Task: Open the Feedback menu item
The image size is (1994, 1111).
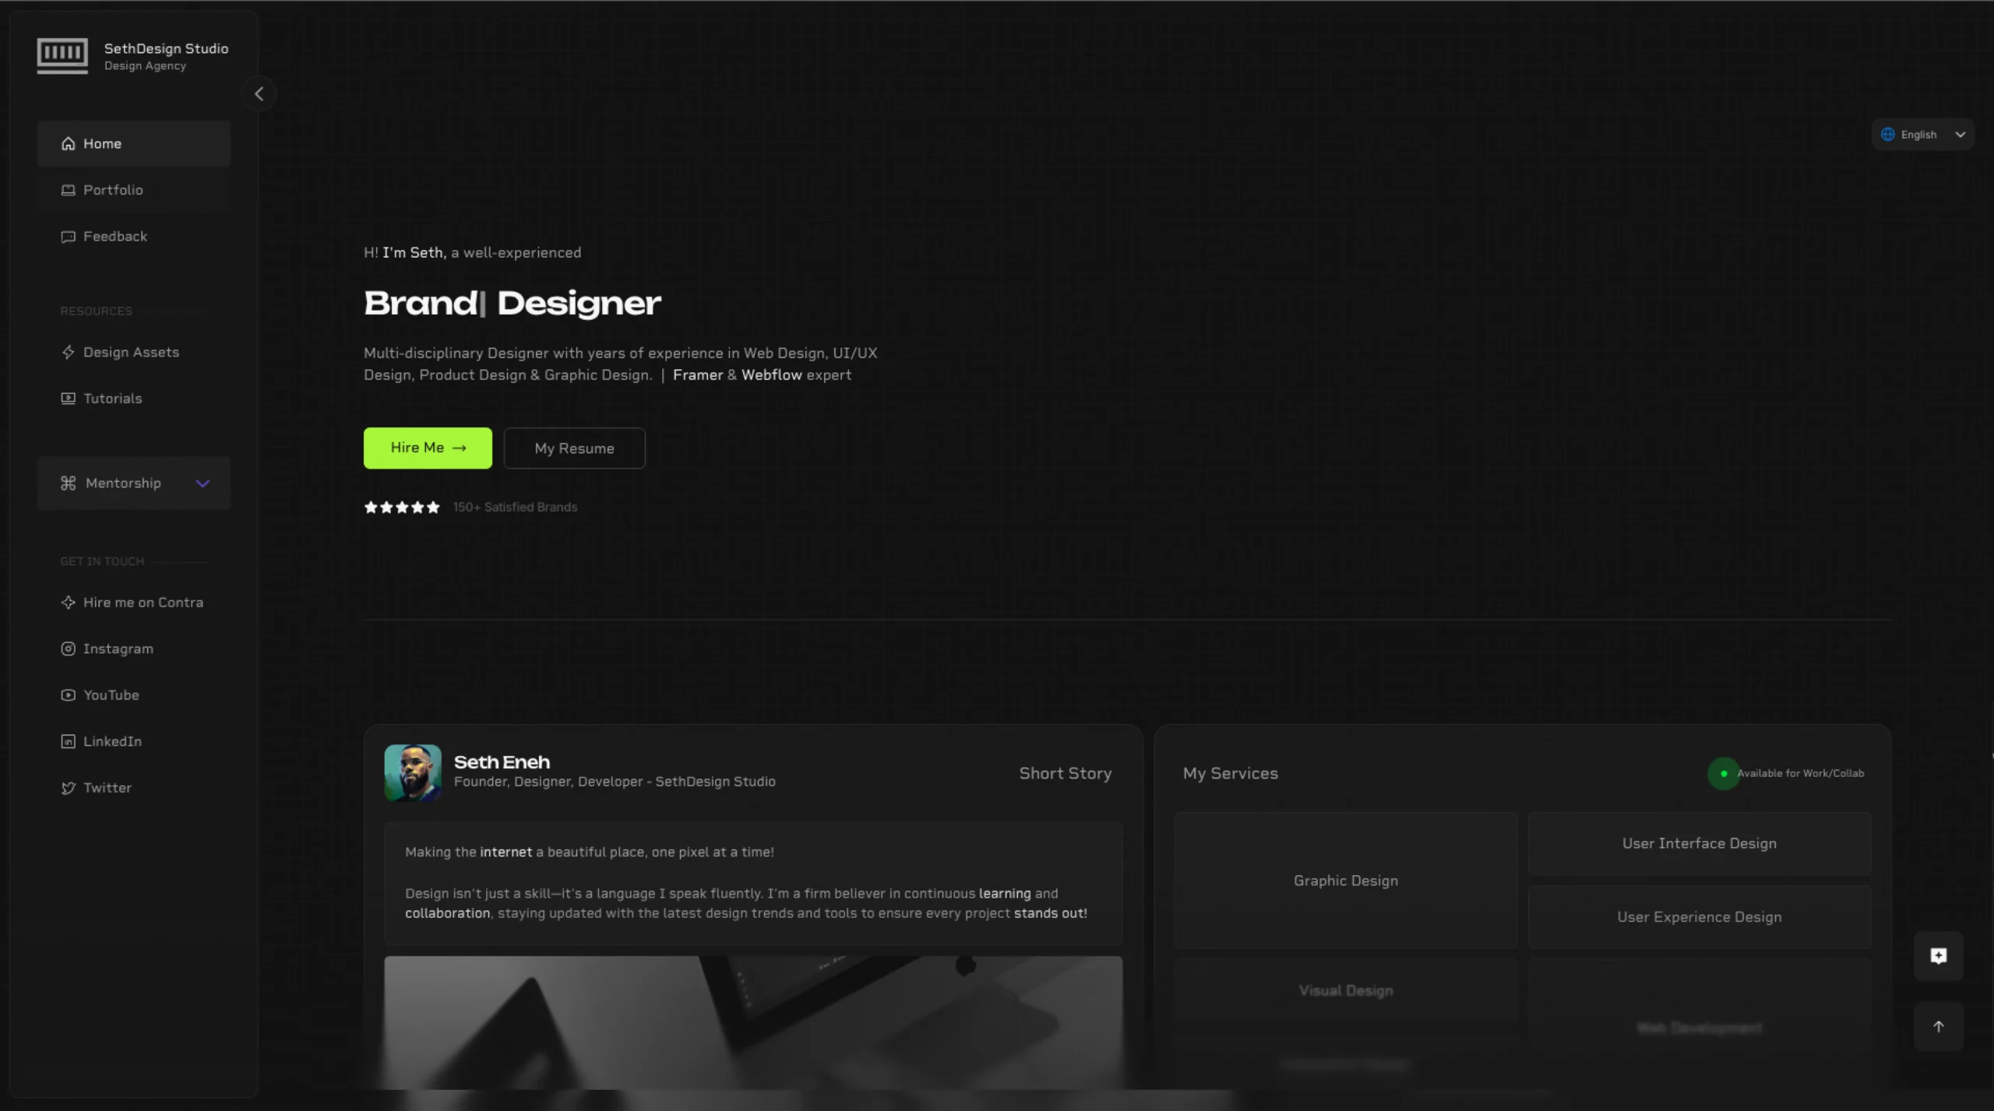Action: [134, 237]
